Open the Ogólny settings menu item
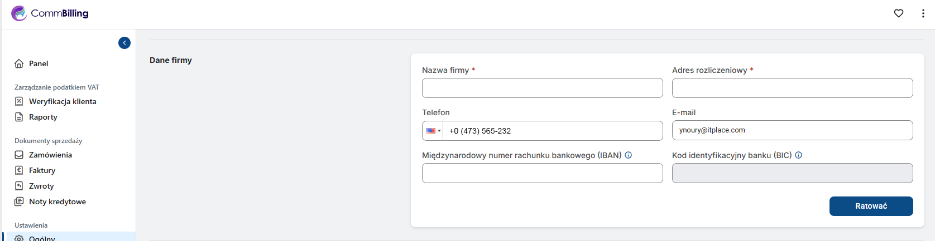This screenshot has height=241, width=935. pos(42,238)
